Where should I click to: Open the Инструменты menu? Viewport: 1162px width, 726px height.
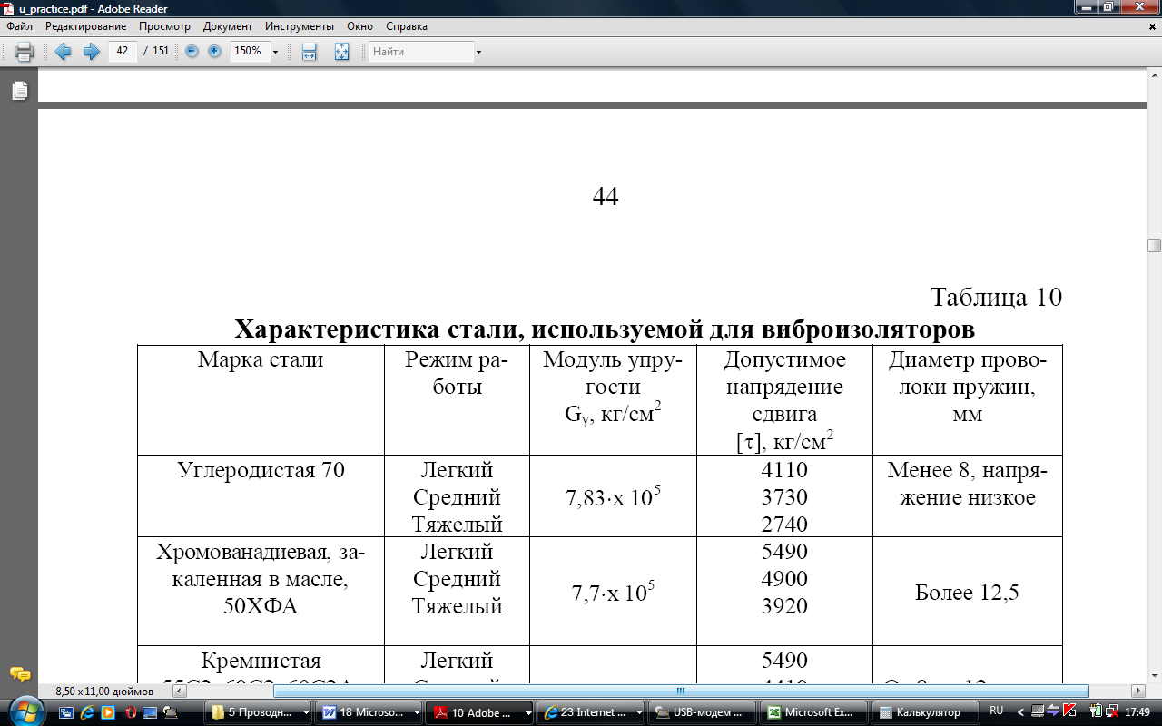click(300, 26)
